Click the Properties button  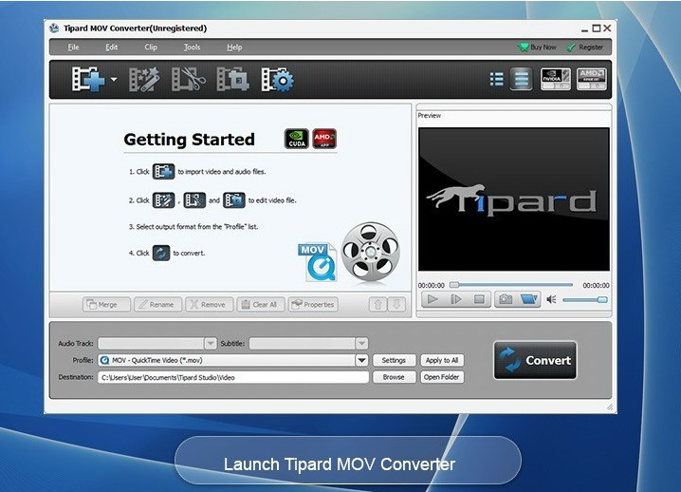click(313, 305)
